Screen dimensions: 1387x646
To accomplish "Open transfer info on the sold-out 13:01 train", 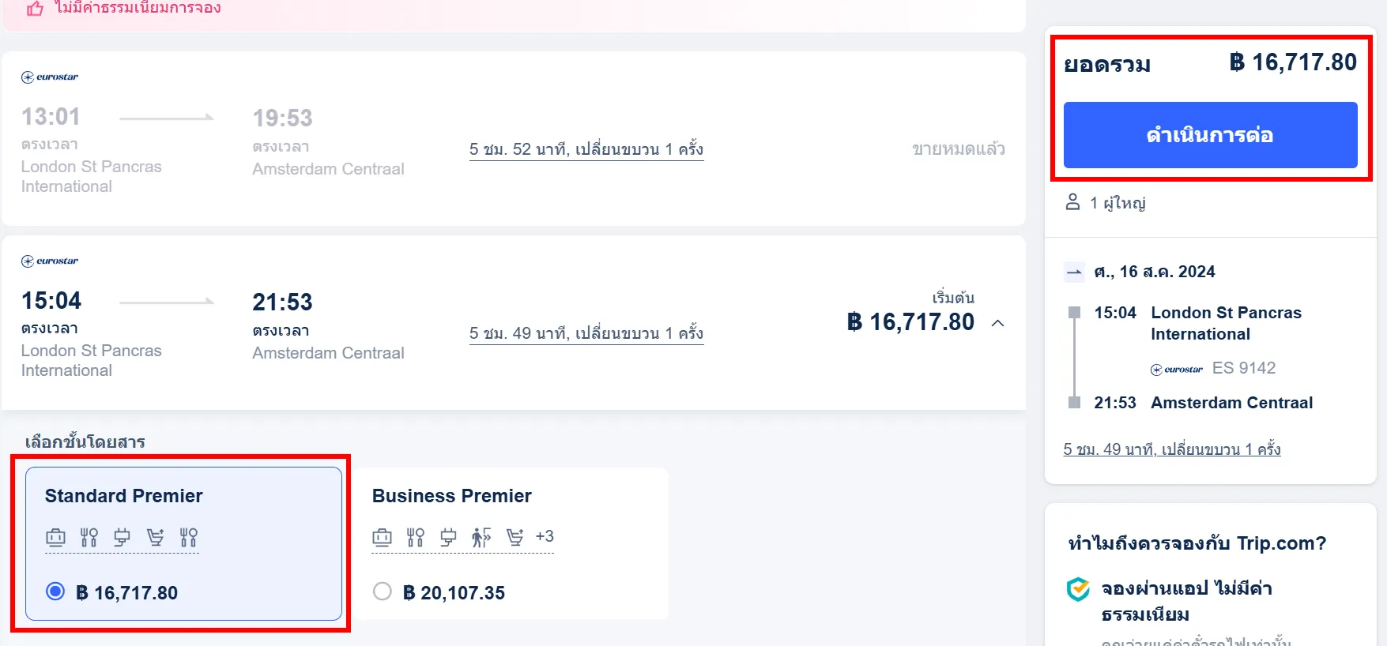I will point(586,148).
